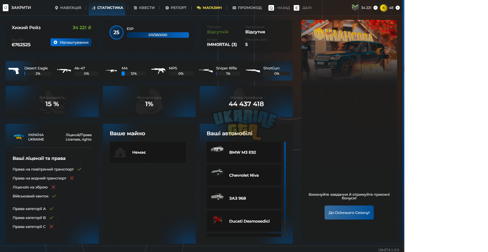Click the Desert Eagle skill bar 2%
The height and width of the screenshot is (252, 488).
point(38,74)
